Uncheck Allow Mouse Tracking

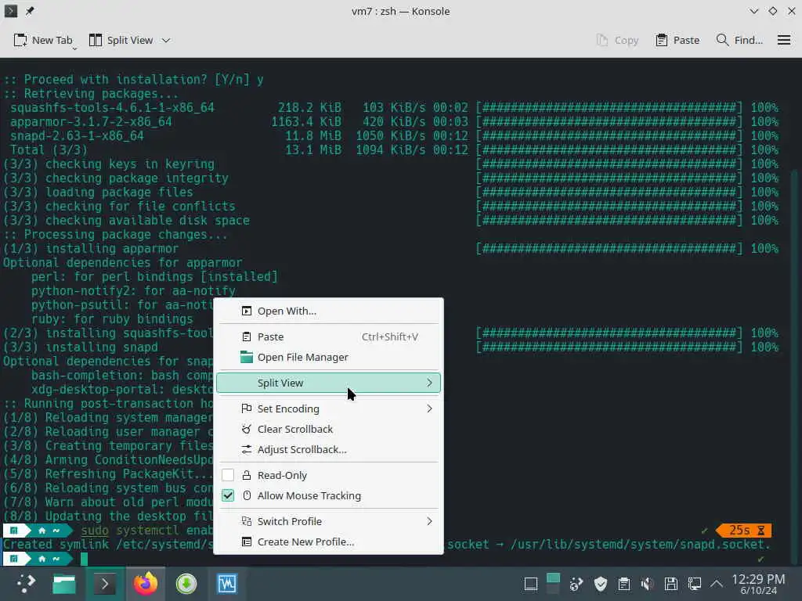coord(228,495)
